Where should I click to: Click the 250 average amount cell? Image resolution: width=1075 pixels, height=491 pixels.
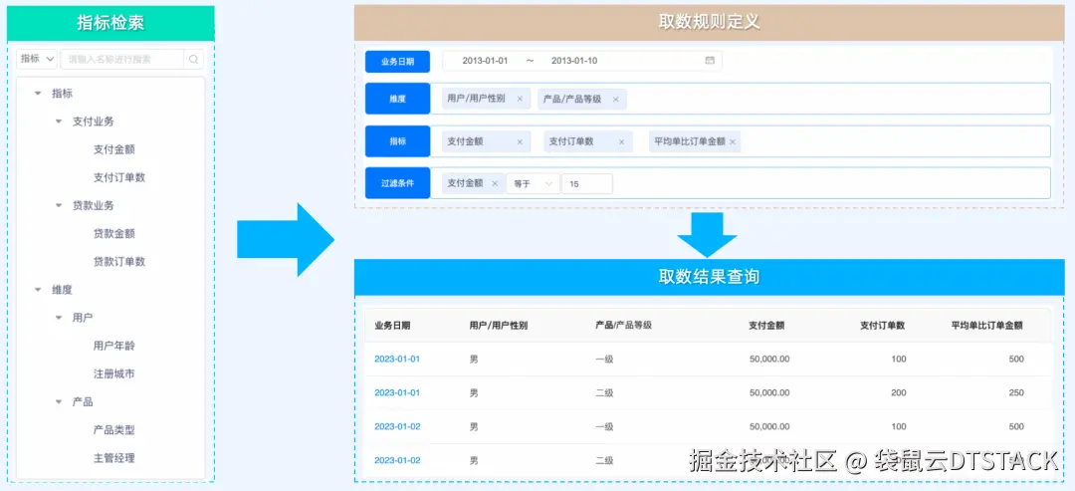(1016, 393)
